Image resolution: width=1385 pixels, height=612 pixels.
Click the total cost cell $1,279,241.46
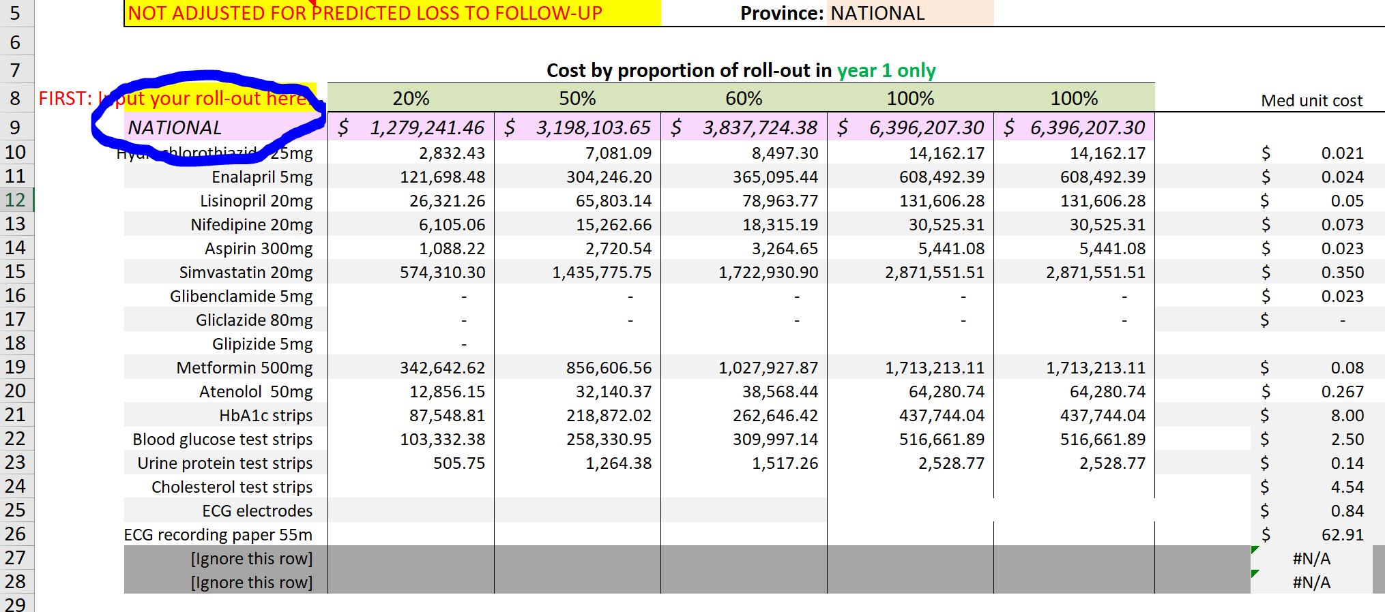pyautogui.click(x=411, y=127)
